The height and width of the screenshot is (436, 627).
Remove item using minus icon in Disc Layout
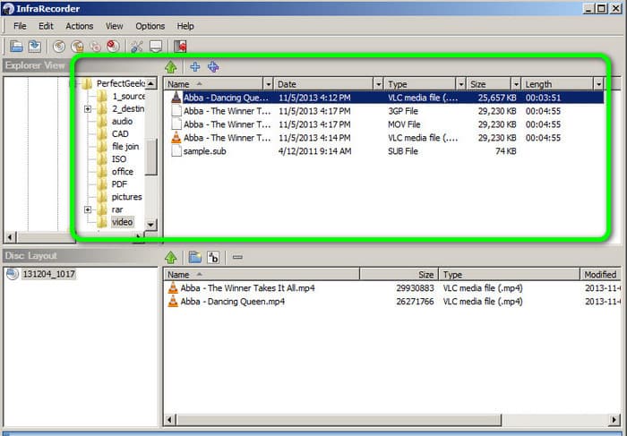(237, 257)
